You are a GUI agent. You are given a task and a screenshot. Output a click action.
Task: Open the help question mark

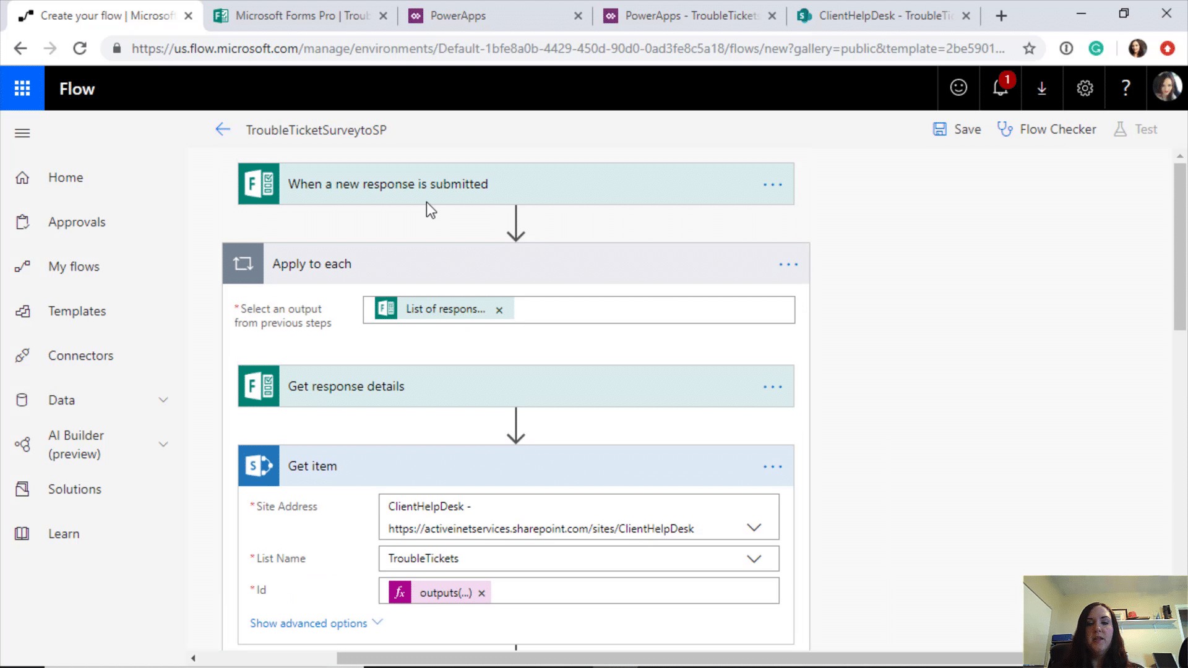pyautogui.click(x=1126, y=88)
